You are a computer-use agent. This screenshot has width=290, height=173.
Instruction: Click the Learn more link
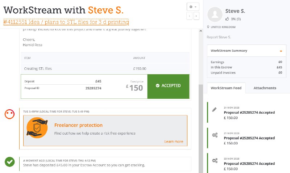[174, 142]
